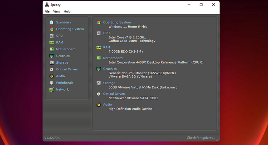Click the Audio heading link in summary
This screenshot has height=145, width=268.
click(107, 105)
